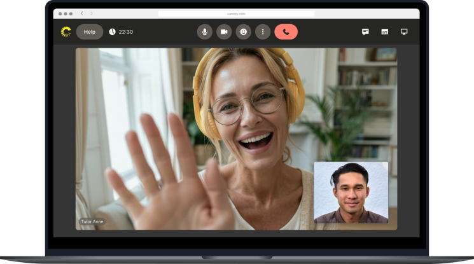474x264 pixels.
Task: Close the browser window
Action: coord(60,13)
